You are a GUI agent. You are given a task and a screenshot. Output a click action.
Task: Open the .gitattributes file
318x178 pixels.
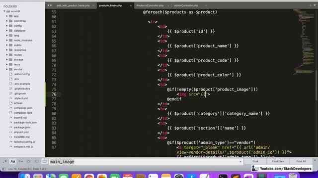pyautogui.click(x=22, y=89)
